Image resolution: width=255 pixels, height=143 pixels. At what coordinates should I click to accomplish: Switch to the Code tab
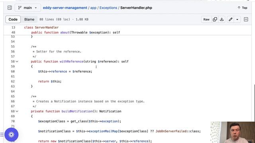click(x=13, y=19)
